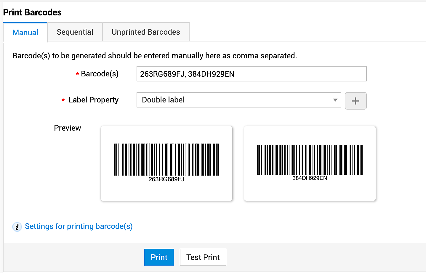Switch to the Sequential tab
426x273 pixels.
(x=75, y=32)
